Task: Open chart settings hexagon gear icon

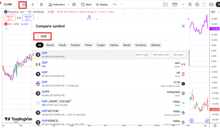Action: pos(197,5)
